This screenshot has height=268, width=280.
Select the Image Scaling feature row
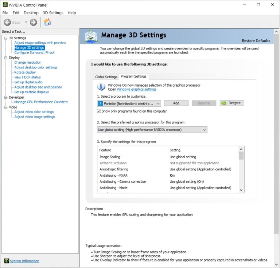point(168,157)
